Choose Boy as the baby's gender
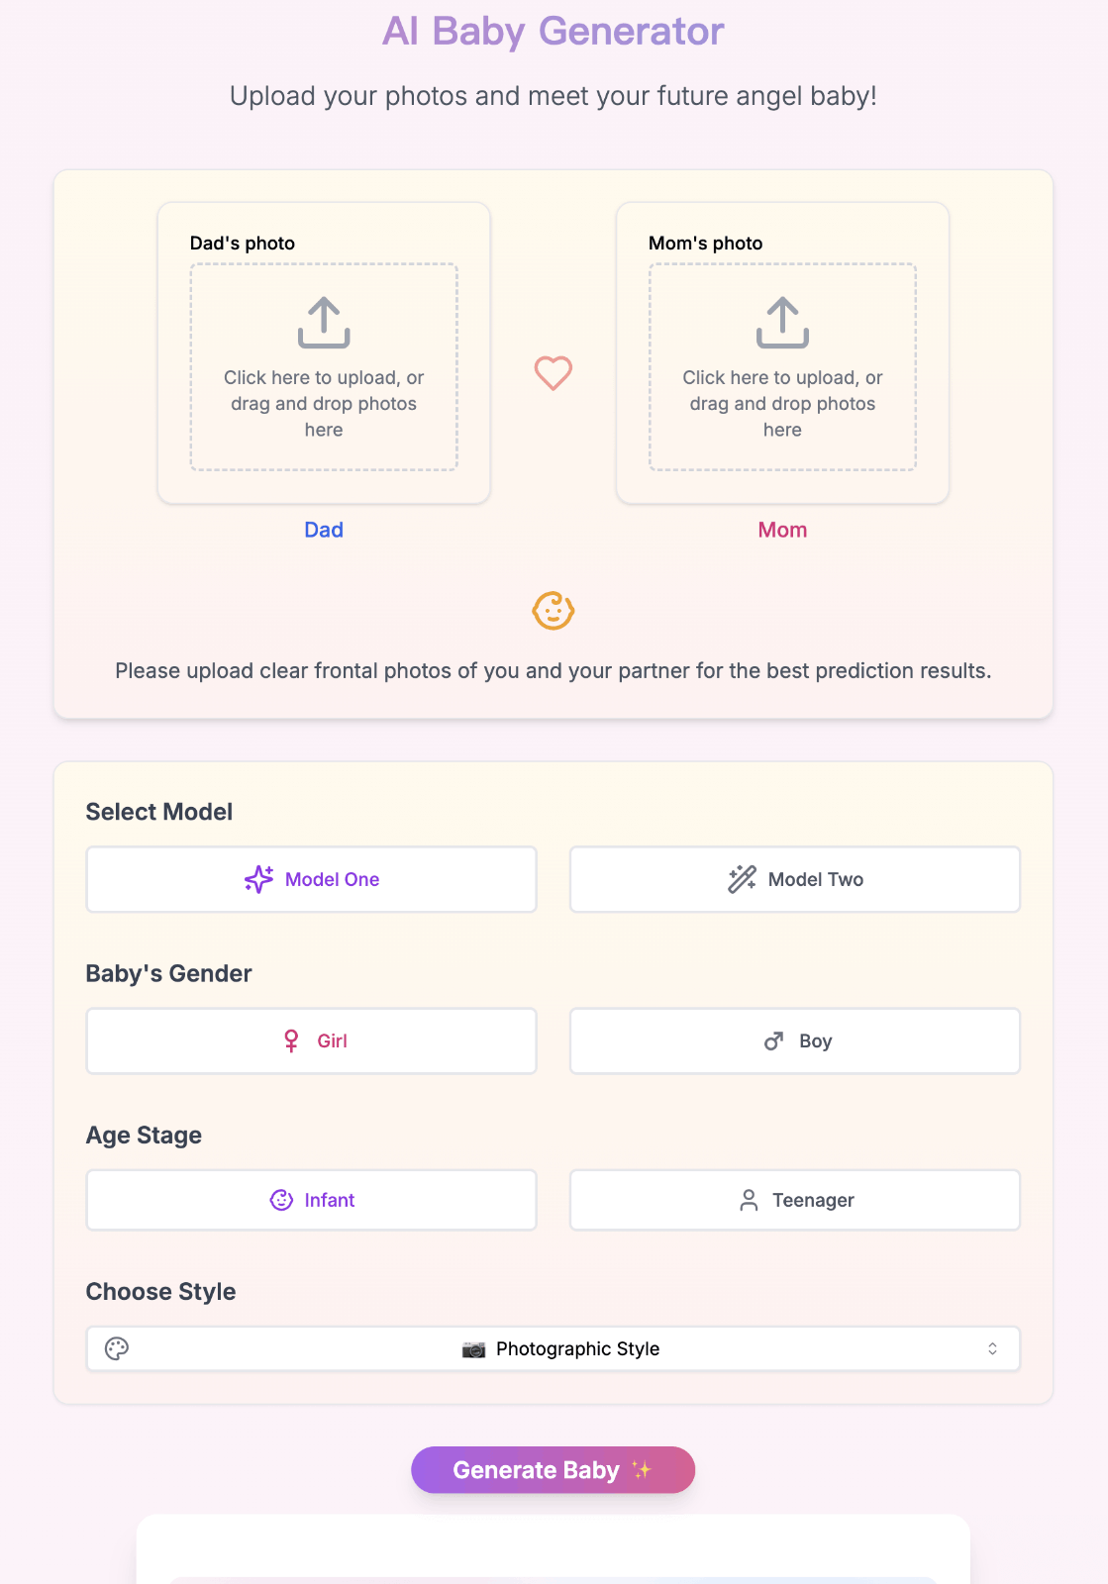This screenshot has width=1108, height=1584. (794, 1040)
